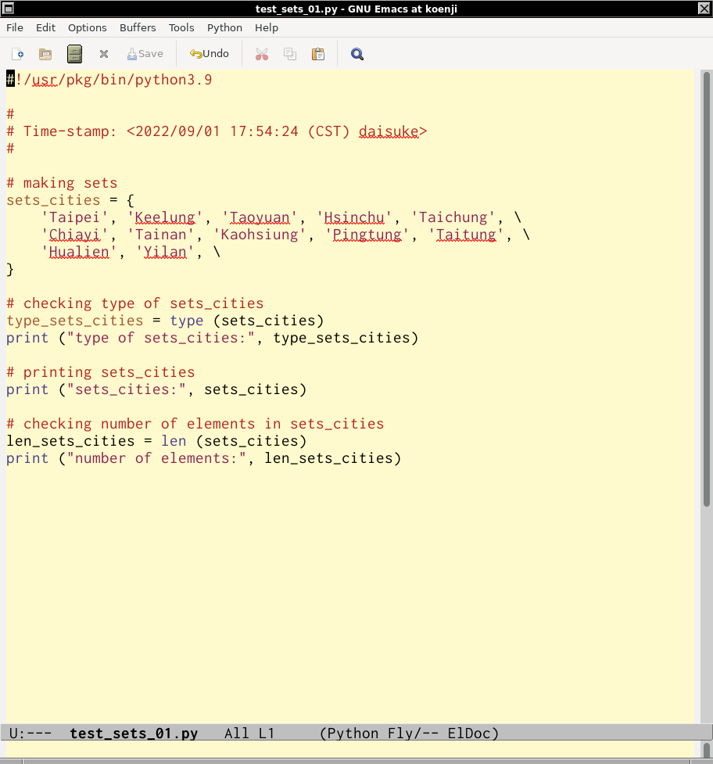
Task: Click the vertical scrollbar thumb
Action: pyautogui.click(x=706, y=289)
